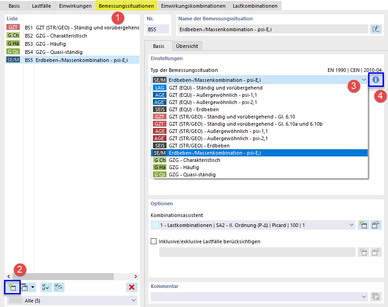Choose GZT (STR/GEO) Gl. 6.10a und 6.10b option
Viewport: 388px width, 307px height.
259,124
